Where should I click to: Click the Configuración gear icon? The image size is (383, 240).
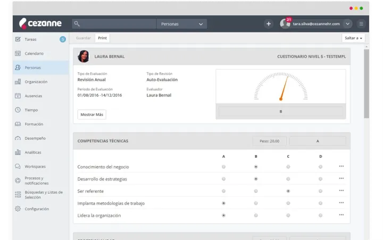click(x=18, y=209)
